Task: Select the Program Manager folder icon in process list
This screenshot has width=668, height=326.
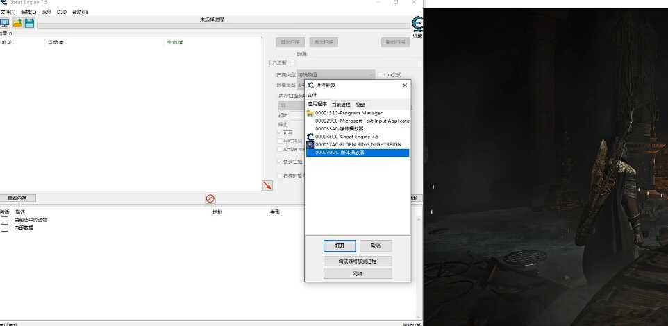Action: point(310,113)
